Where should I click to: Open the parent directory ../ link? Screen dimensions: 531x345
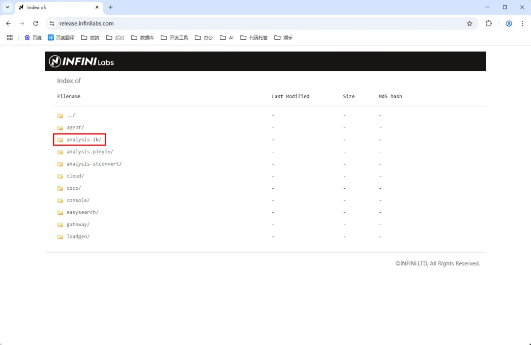71,115
